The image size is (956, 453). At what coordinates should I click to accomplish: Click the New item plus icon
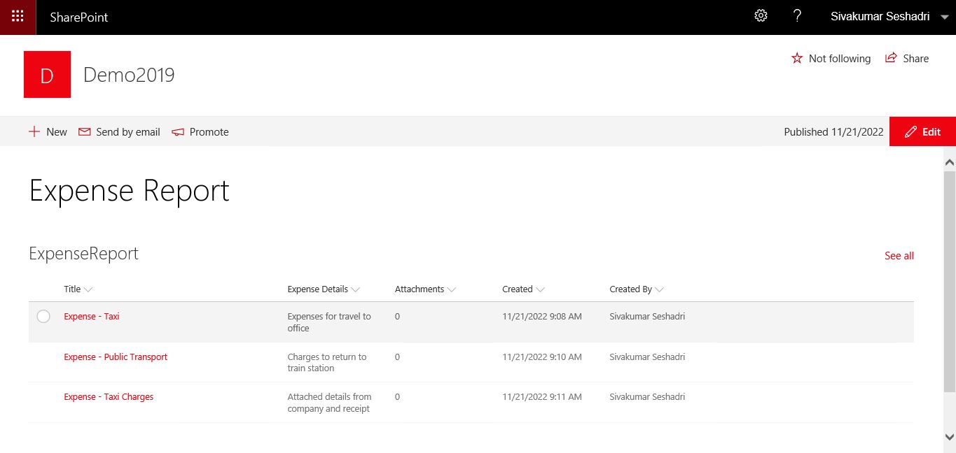(x=34, y=131)
